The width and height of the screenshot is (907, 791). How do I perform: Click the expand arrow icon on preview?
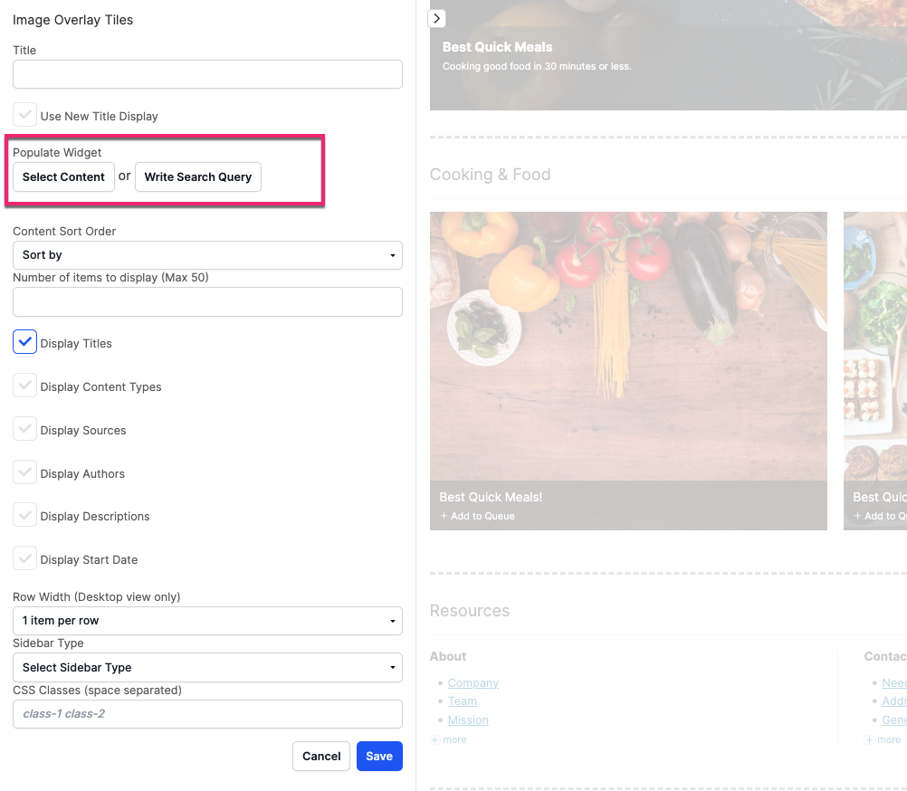436,18
